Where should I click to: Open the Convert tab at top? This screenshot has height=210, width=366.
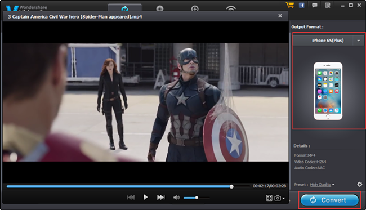(x=124, y=8)
